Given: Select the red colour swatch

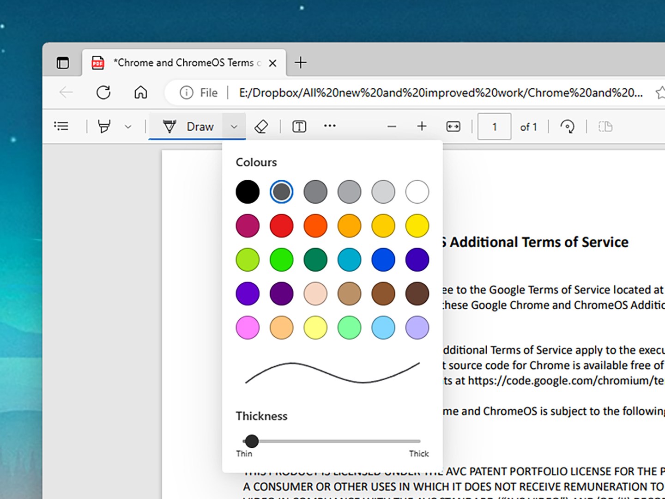Looking at the screenshot, I should point(281,225).
